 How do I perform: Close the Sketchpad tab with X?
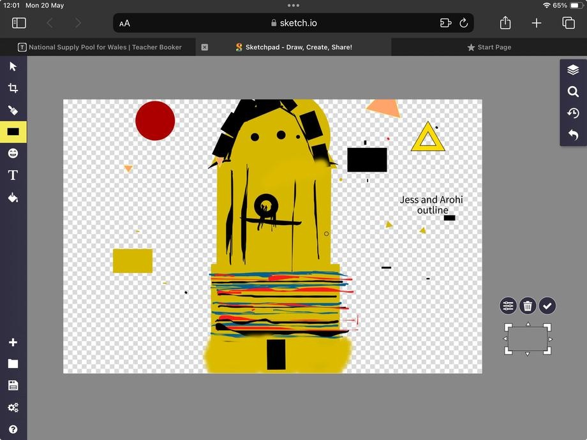pos(204,47)
